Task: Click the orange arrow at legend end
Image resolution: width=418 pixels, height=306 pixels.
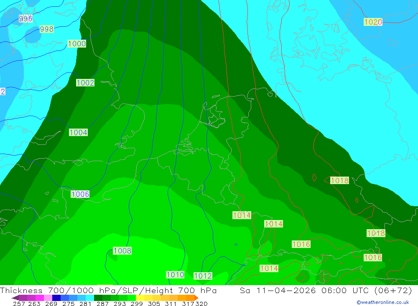Action: point(196,298)
